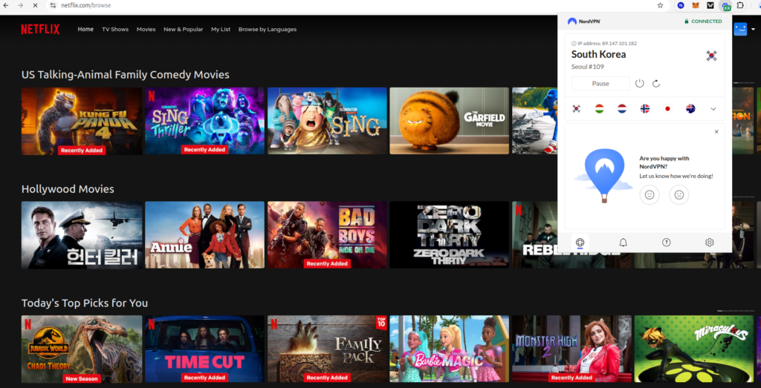Image resolution: width=761 pixels, height=388 pixels.
Task: Open the Family Pack thumbnail
Action: click(x=327, y=349)
